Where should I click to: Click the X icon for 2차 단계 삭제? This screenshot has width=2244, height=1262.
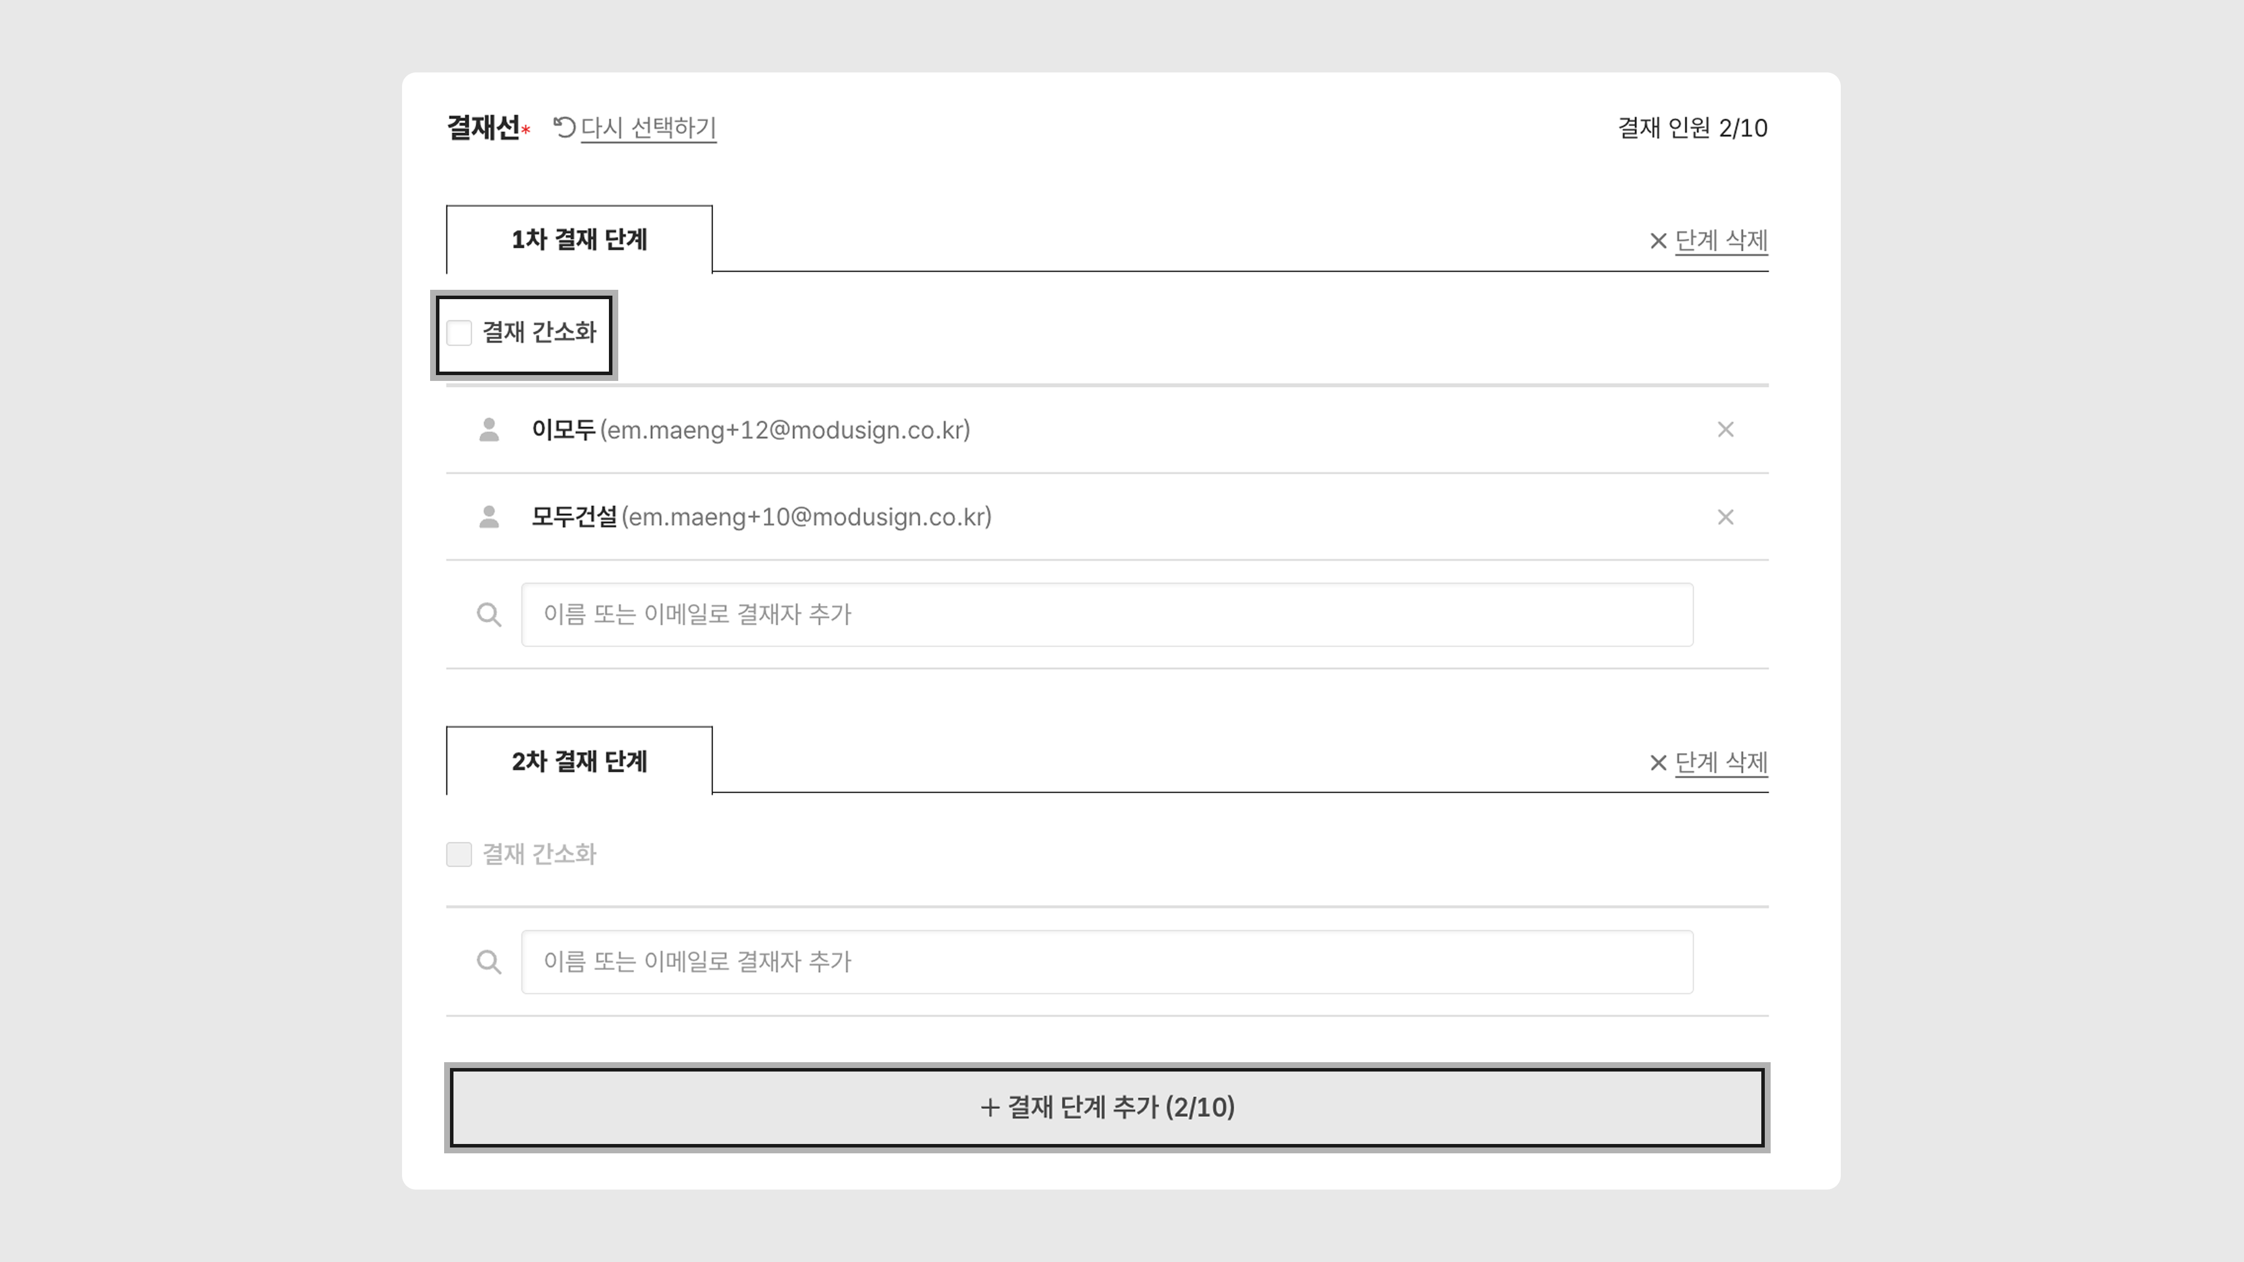click(1658, 763)
